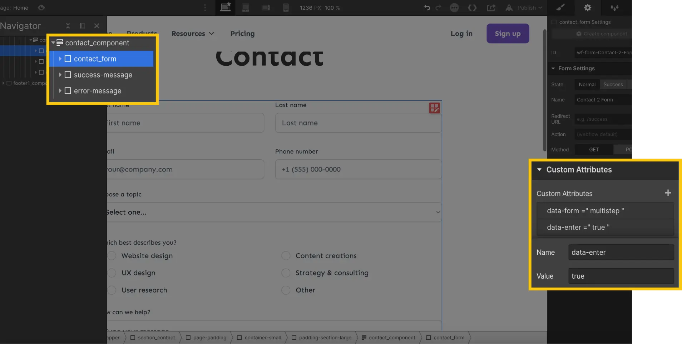This screenshot has height=344, width=682.
Task: Undo the last change
Action: click(x=427, y=8)
